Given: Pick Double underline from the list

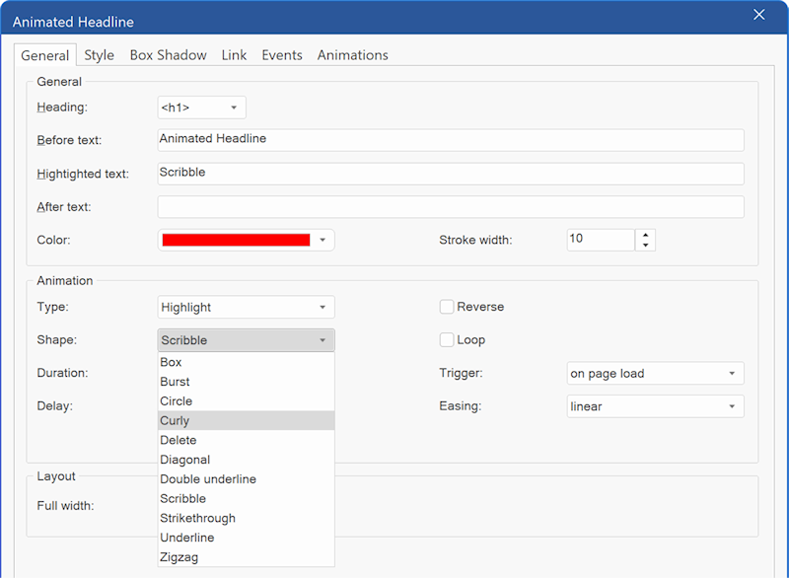Looking at the screenshot, I should coord(246,479).
